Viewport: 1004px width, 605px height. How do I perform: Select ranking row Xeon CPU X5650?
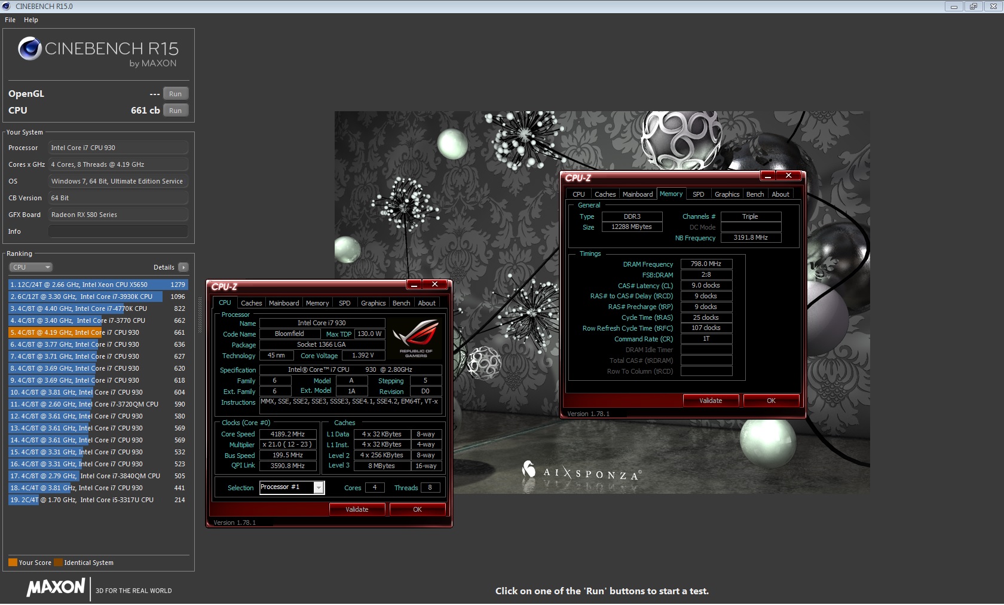(x=98, y=285)
